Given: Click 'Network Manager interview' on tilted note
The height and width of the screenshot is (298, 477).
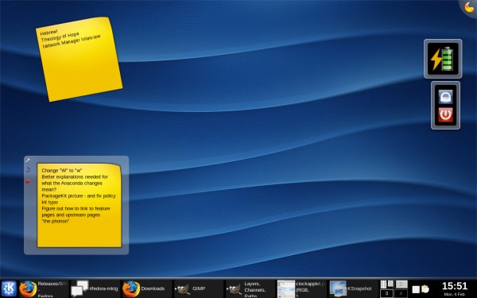Looking at the screenshot, I should pyautogui.click(x=72, y=41).
